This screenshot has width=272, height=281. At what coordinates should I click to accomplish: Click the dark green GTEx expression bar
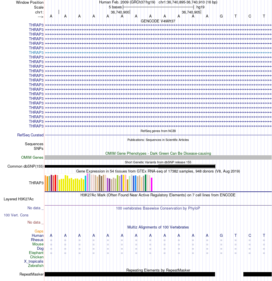tap(146, 183)
